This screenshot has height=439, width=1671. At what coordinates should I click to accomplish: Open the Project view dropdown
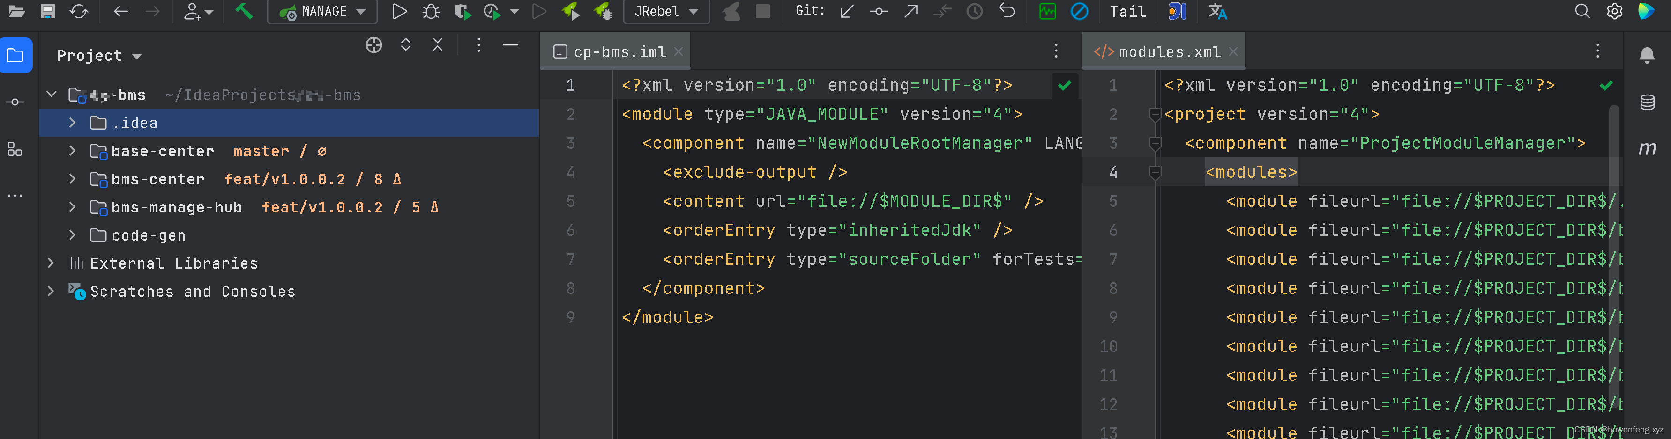pyautogui.click(x=99, y=56)
